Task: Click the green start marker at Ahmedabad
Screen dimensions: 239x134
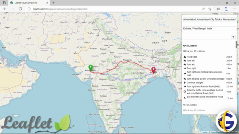Action: 90,68
